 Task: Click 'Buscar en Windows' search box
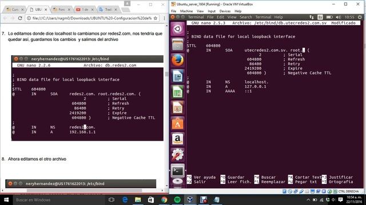click(59, 200)
